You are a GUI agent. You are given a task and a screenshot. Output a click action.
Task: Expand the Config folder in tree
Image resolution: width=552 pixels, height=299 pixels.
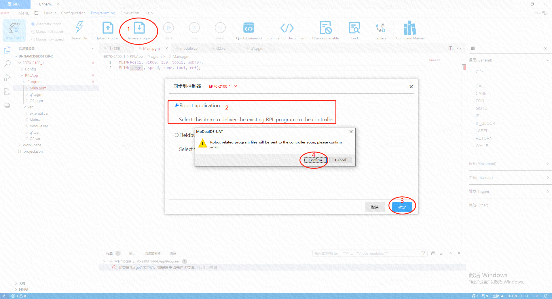[30, 69]
